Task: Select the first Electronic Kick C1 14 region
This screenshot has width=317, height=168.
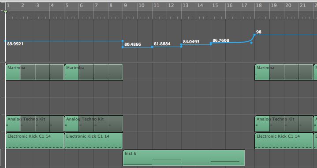Action: tap(35, 141)
